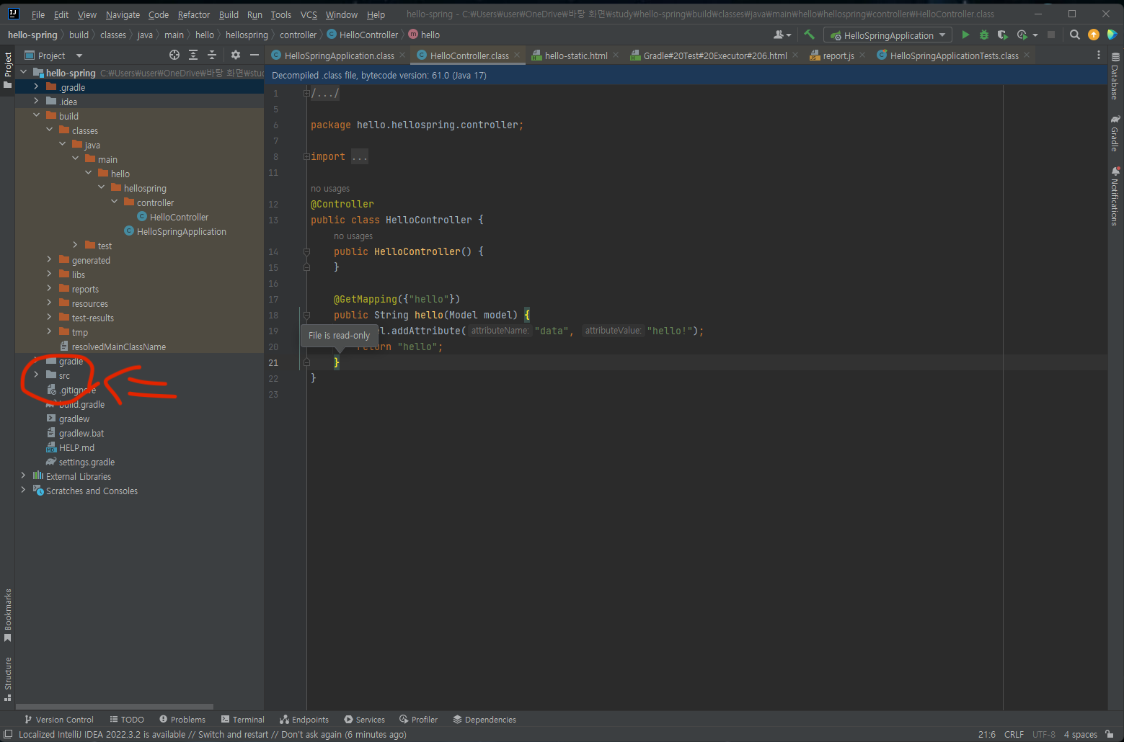
Task: Open Project panel gear options
Action: (x=235, y=55)
